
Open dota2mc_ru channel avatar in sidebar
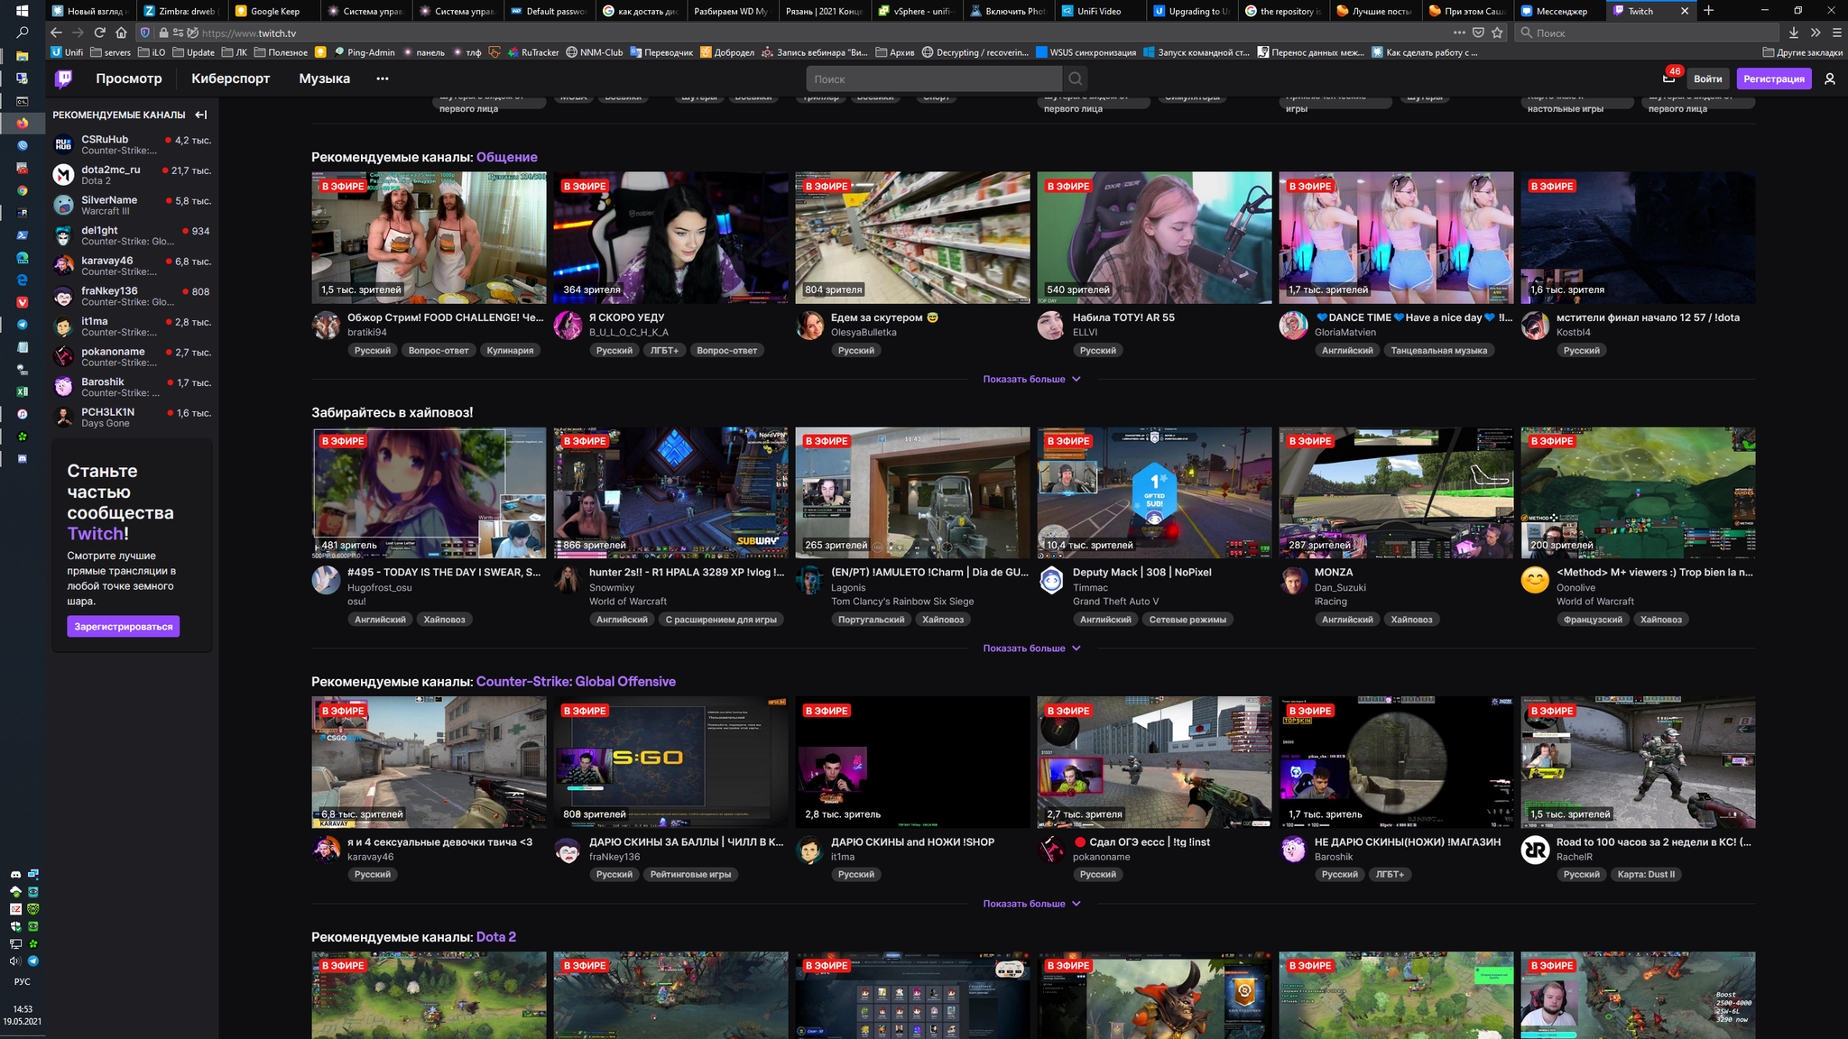point(63,175)
